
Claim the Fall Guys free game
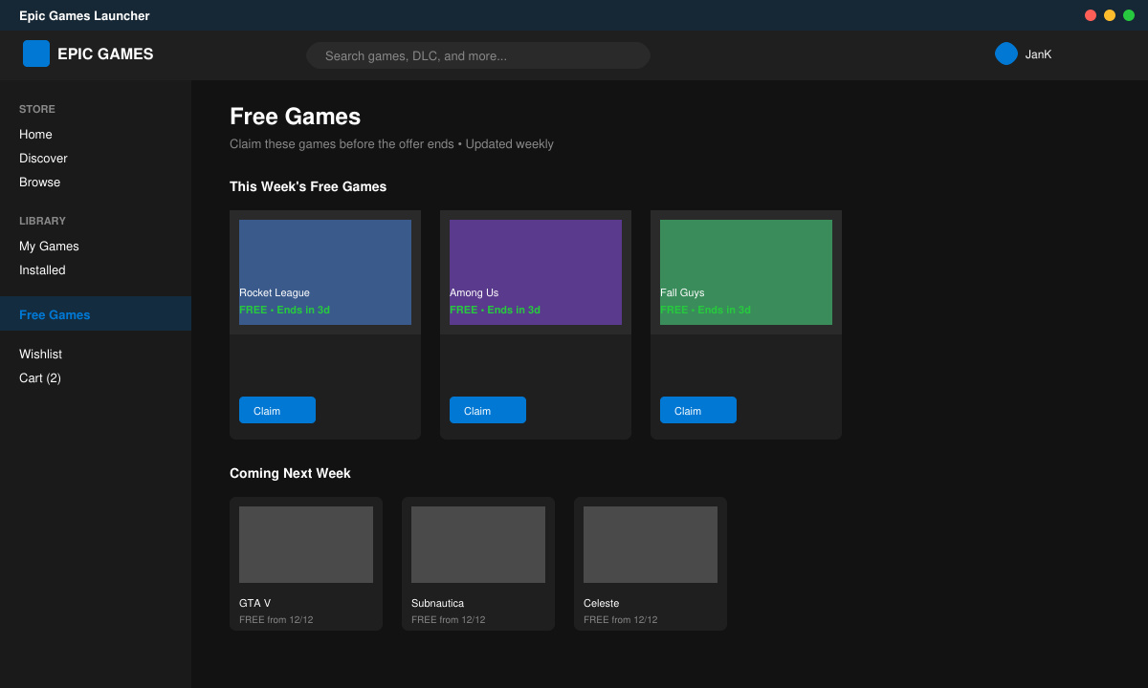coord(698,410)
